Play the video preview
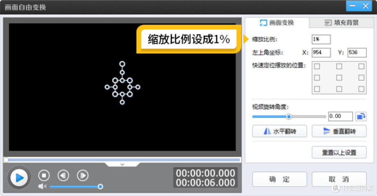The image size is (377, 196). 19,178
